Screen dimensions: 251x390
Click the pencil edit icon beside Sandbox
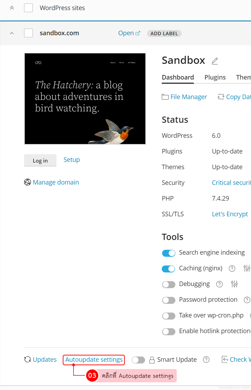pos(215,61)
